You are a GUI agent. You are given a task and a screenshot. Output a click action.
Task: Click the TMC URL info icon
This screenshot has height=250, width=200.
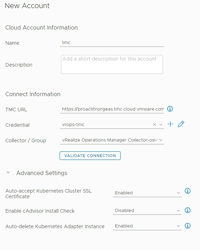170,109
